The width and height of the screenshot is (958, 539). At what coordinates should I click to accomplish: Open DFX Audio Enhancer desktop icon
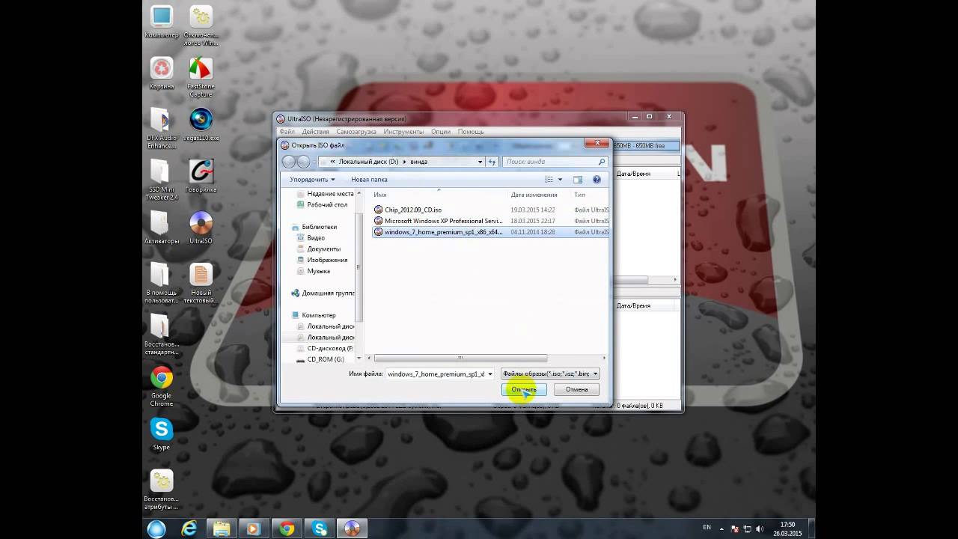coord(162,128)
